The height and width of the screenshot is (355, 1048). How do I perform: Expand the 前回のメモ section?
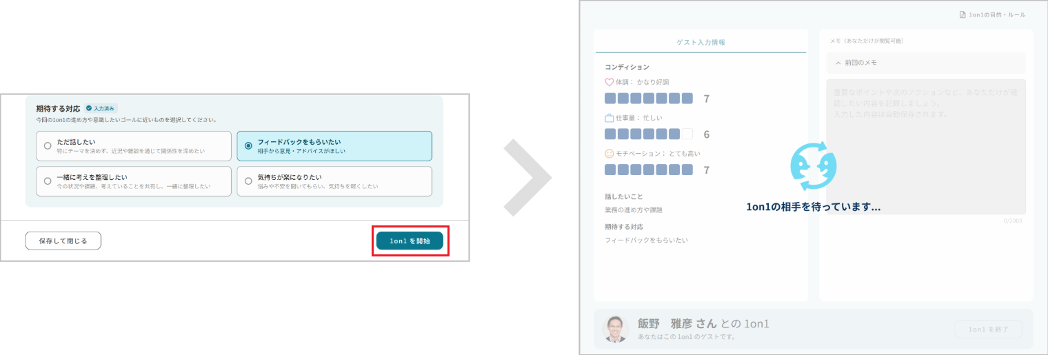[926, 63]
